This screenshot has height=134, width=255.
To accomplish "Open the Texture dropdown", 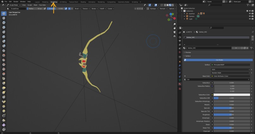I will 86,9.
